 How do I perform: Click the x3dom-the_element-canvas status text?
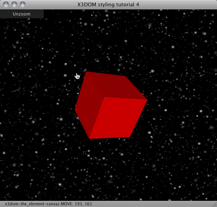(32, 204)
